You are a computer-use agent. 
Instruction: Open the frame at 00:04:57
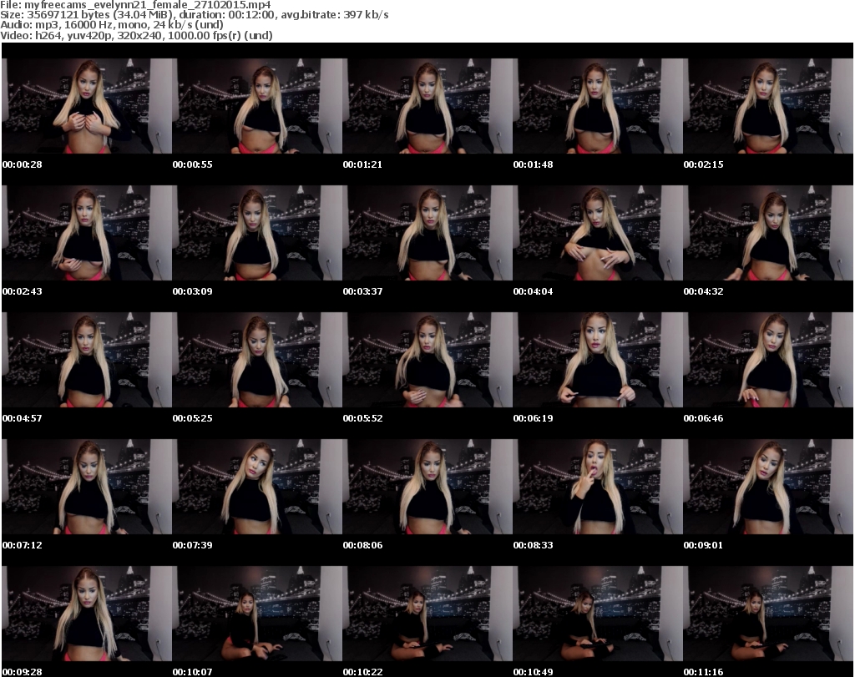click(87, 360)
